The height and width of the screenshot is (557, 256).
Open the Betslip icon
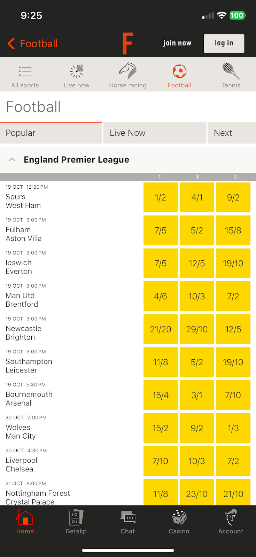point(76,517)
